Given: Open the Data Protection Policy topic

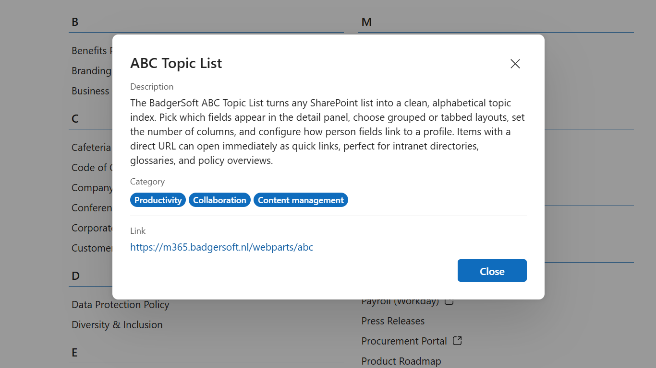Looking at the screenshot, I should pos(120,305).
